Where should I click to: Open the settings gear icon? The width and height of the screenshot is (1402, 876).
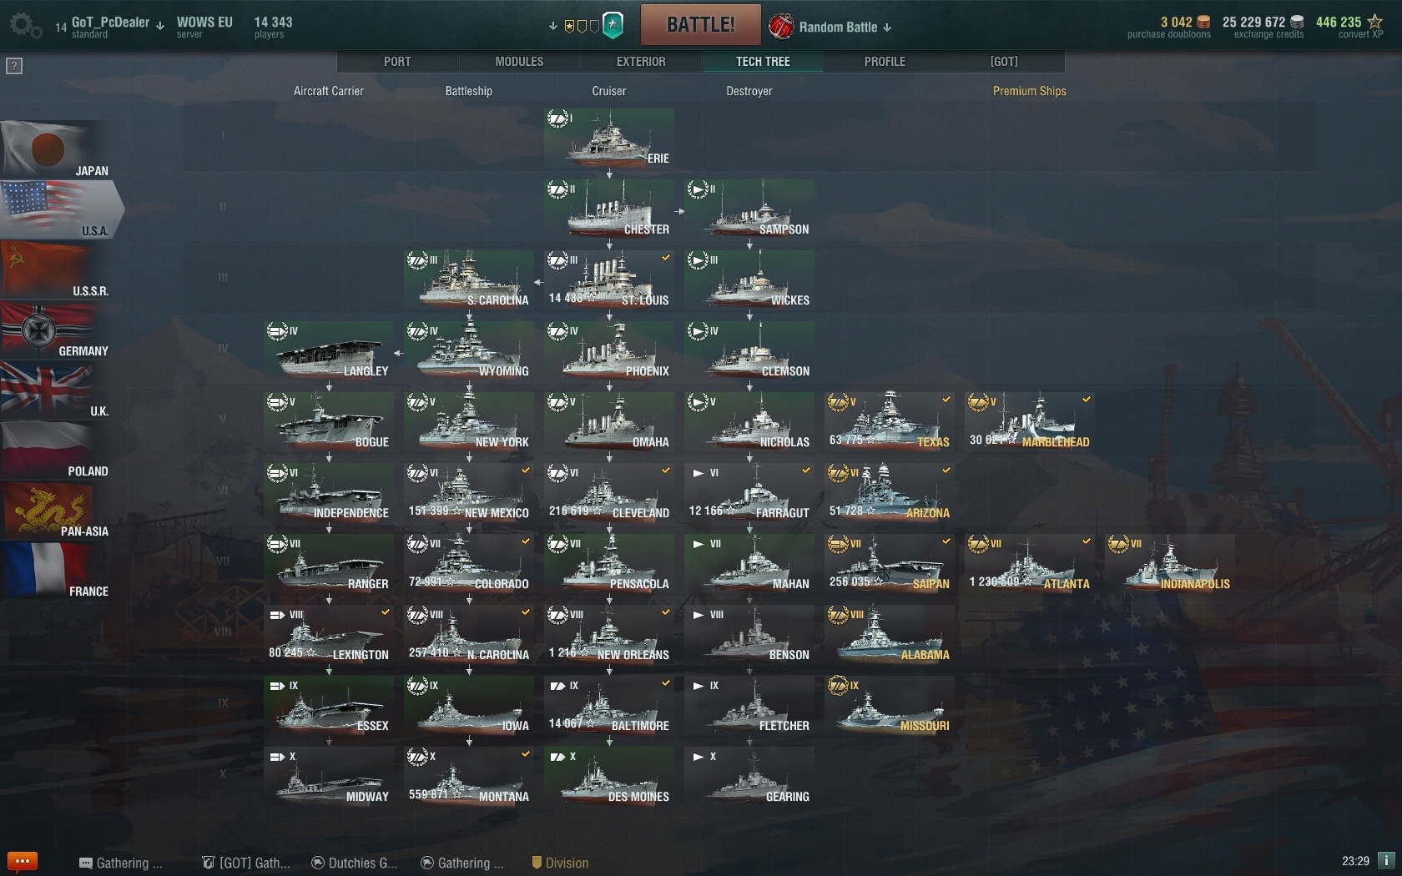(25, 25)
